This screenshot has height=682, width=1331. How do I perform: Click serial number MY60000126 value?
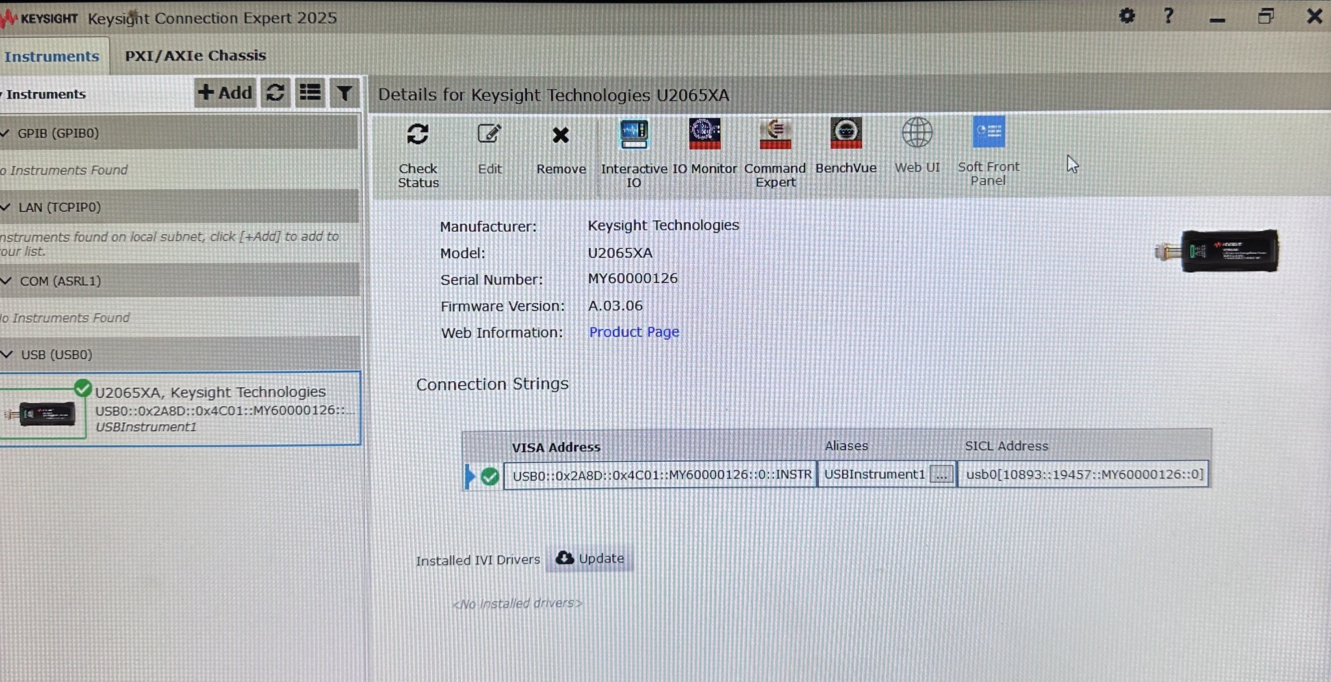coord(632,279)
